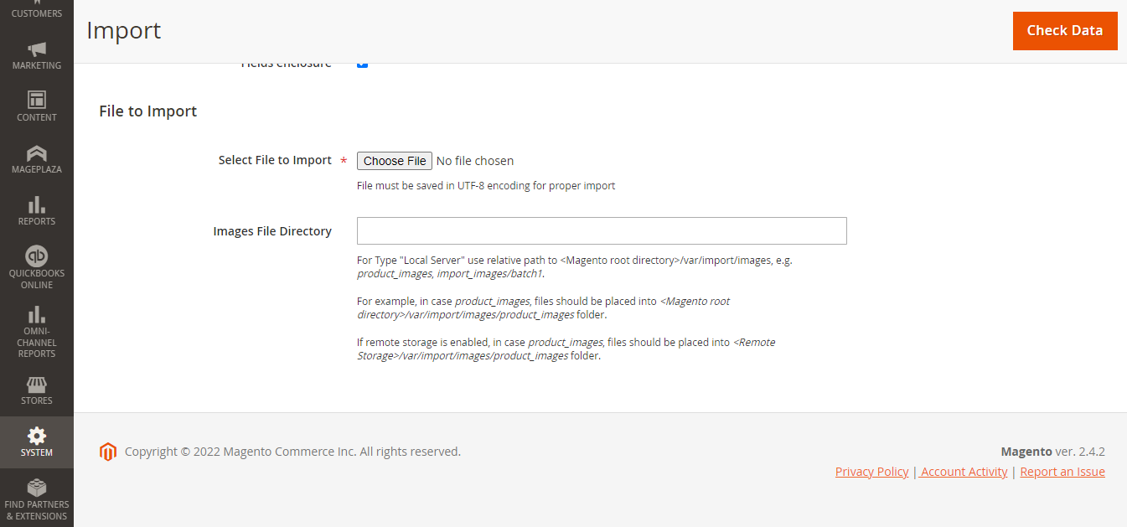This screenshot has height=527, width=1127.
Task: Select the Content sidebar icon
Action: (36, 102)
